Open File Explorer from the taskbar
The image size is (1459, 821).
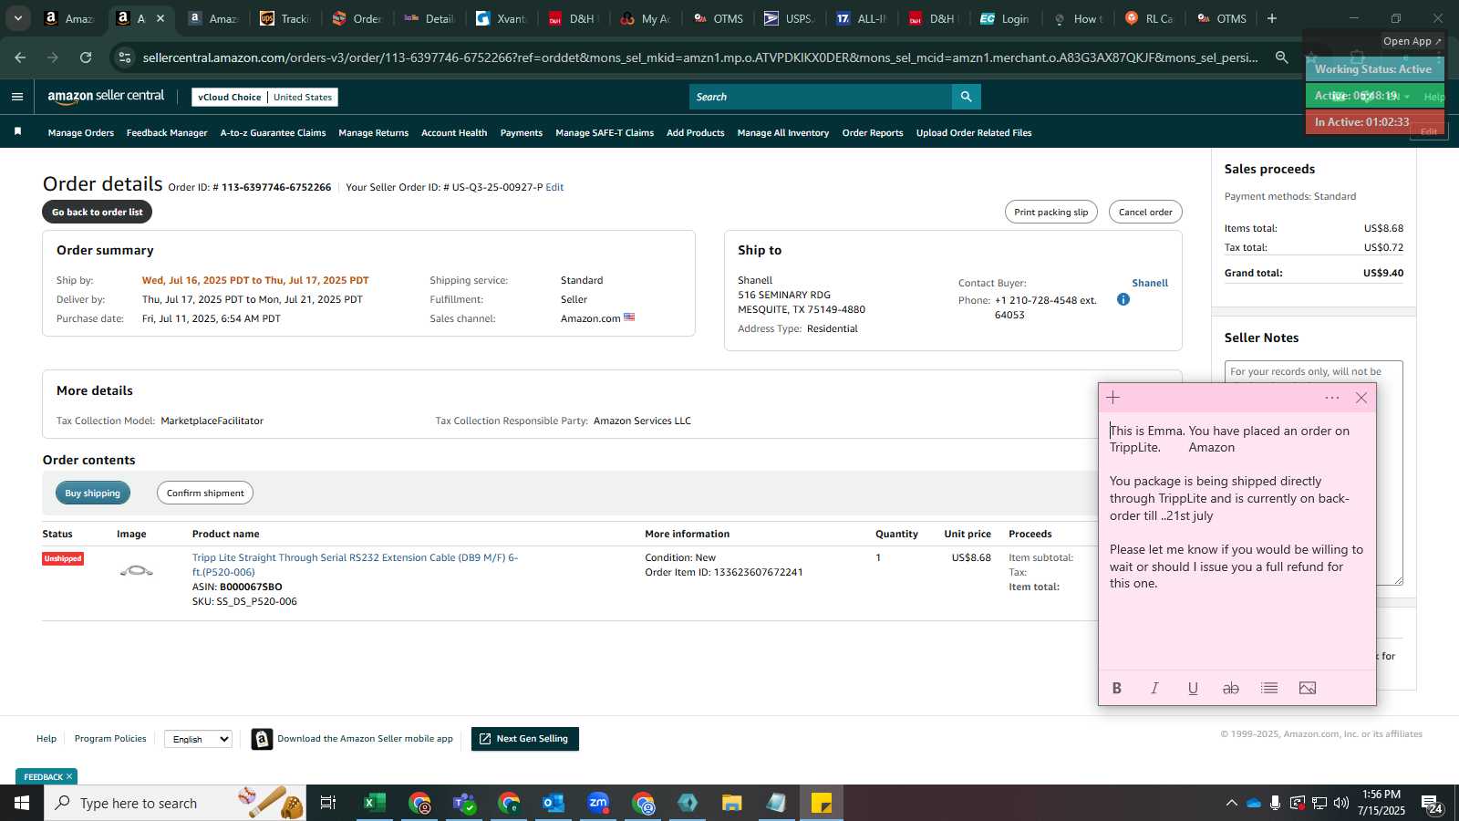(x=732, y=803)
